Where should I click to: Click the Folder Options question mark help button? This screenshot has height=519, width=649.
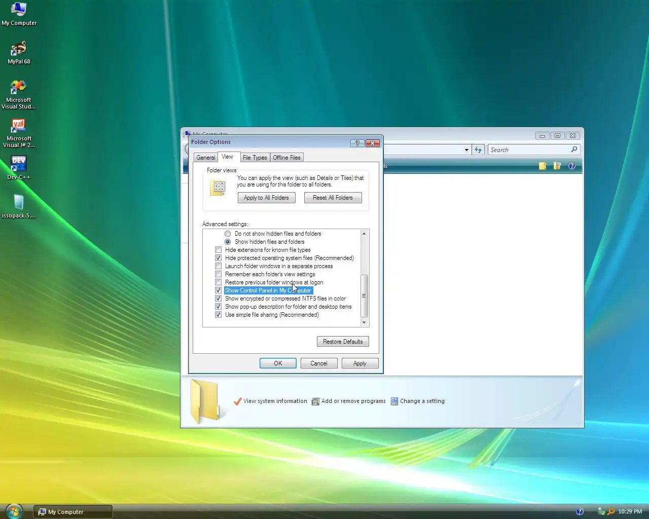pos(357,143)
